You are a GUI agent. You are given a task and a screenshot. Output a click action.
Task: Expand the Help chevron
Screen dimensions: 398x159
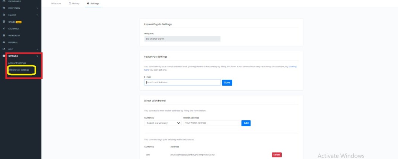pyautogui.click(x=37, y=49)
